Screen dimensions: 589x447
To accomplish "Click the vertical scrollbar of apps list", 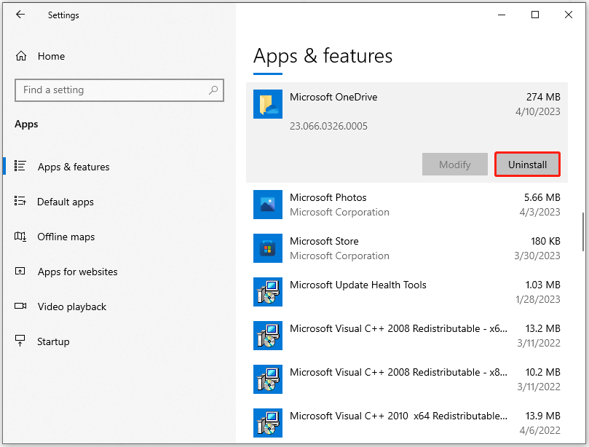I will point(583,232).
